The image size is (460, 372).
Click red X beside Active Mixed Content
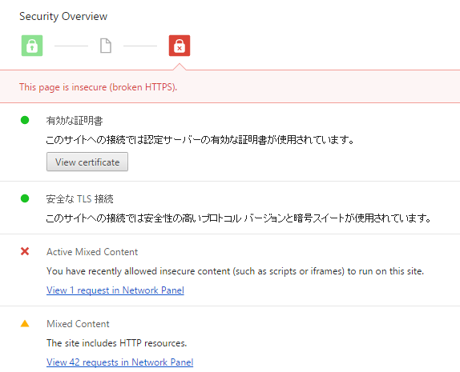coord(25,251)
